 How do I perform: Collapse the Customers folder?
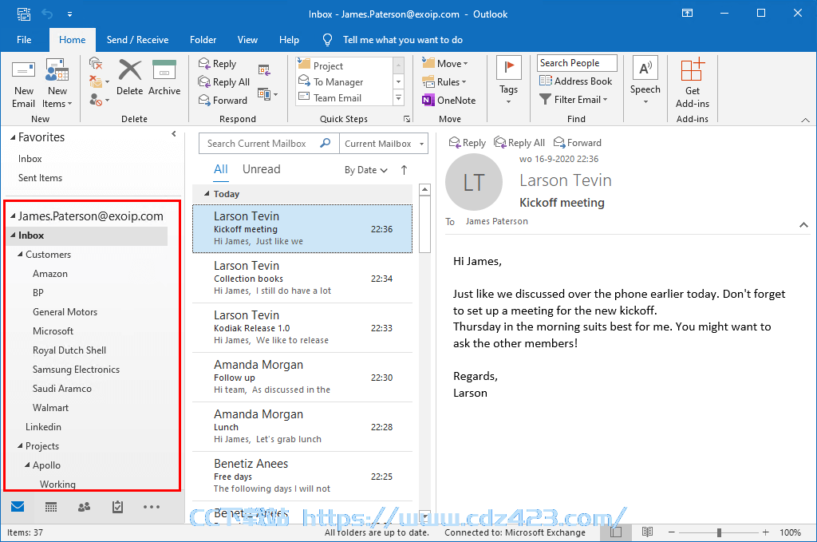tap(20, 255)
